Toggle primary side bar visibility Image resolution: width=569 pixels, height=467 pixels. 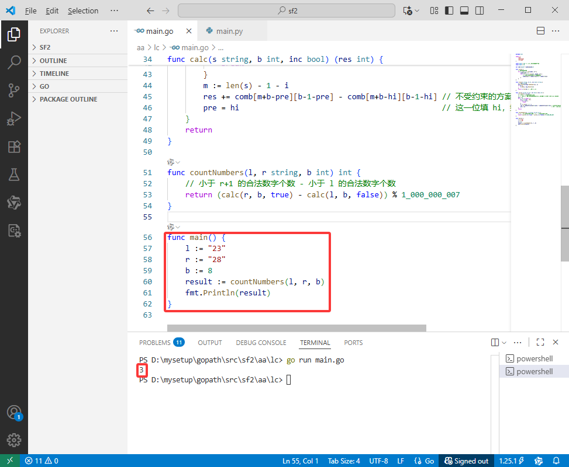449,11
